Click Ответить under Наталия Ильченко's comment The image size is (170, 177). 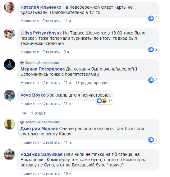pyautogui.click(x=51, y=21)
